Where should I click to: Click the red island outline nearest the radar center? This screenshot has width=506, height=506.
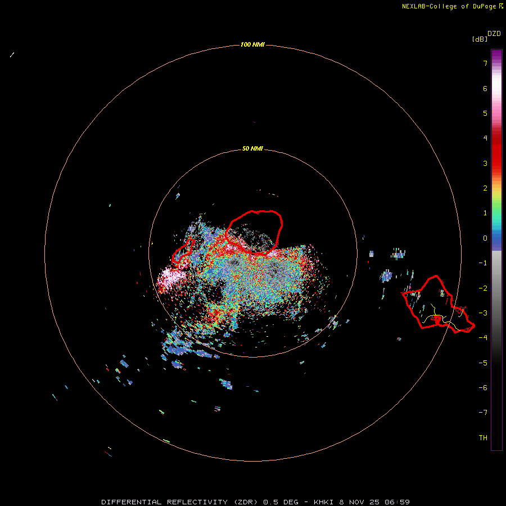click(254, 233)
